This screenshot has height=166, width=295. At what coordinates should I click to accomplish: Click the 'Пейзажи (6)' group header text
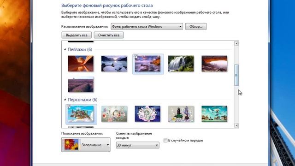[x=80, y=49]
